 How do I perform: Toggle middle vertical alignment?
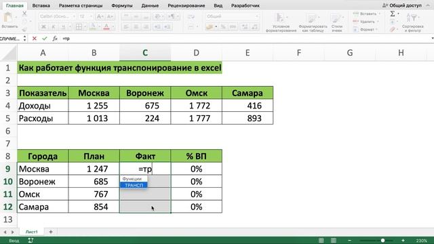tap(136, 16)
